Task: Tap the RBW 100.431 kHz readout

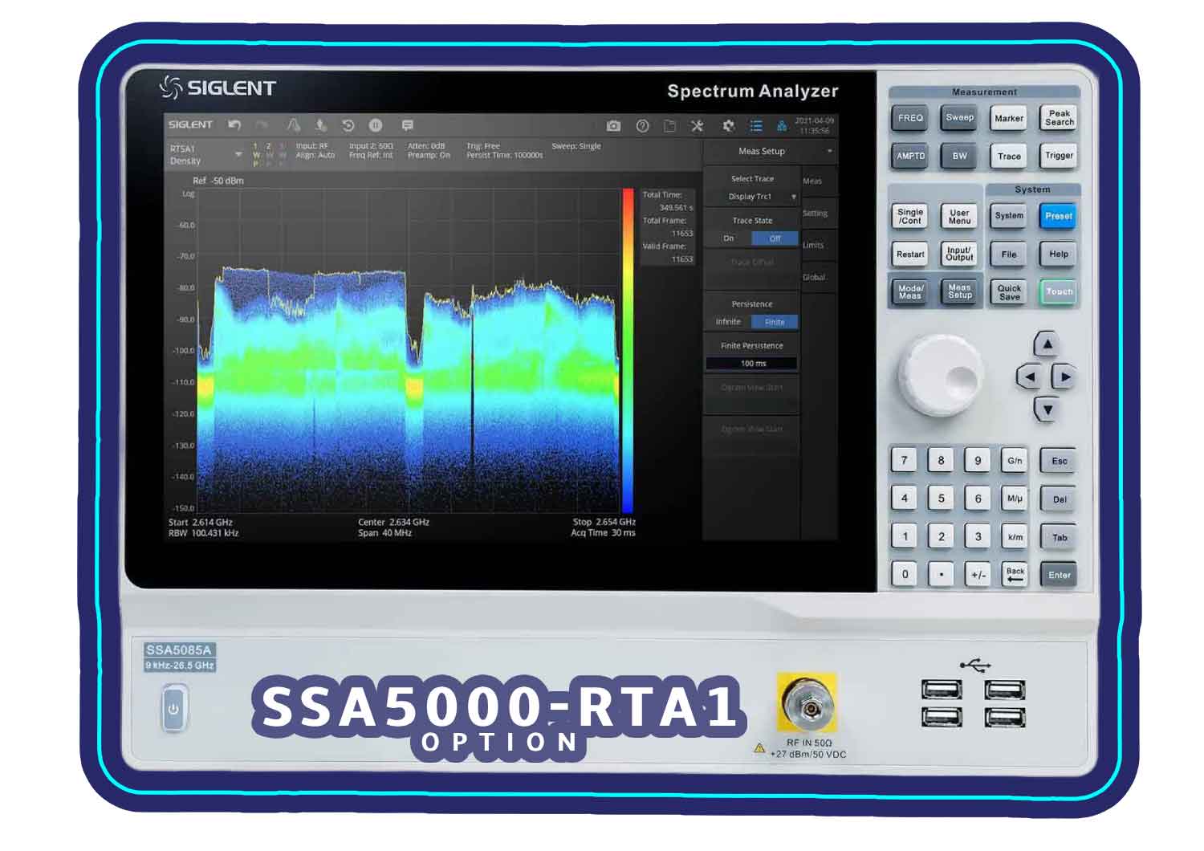Action: 204,533
